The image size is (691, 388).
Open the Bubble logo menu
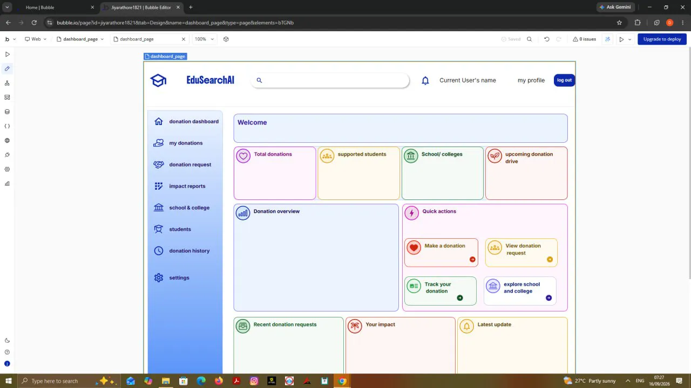[x=10, y=39]
